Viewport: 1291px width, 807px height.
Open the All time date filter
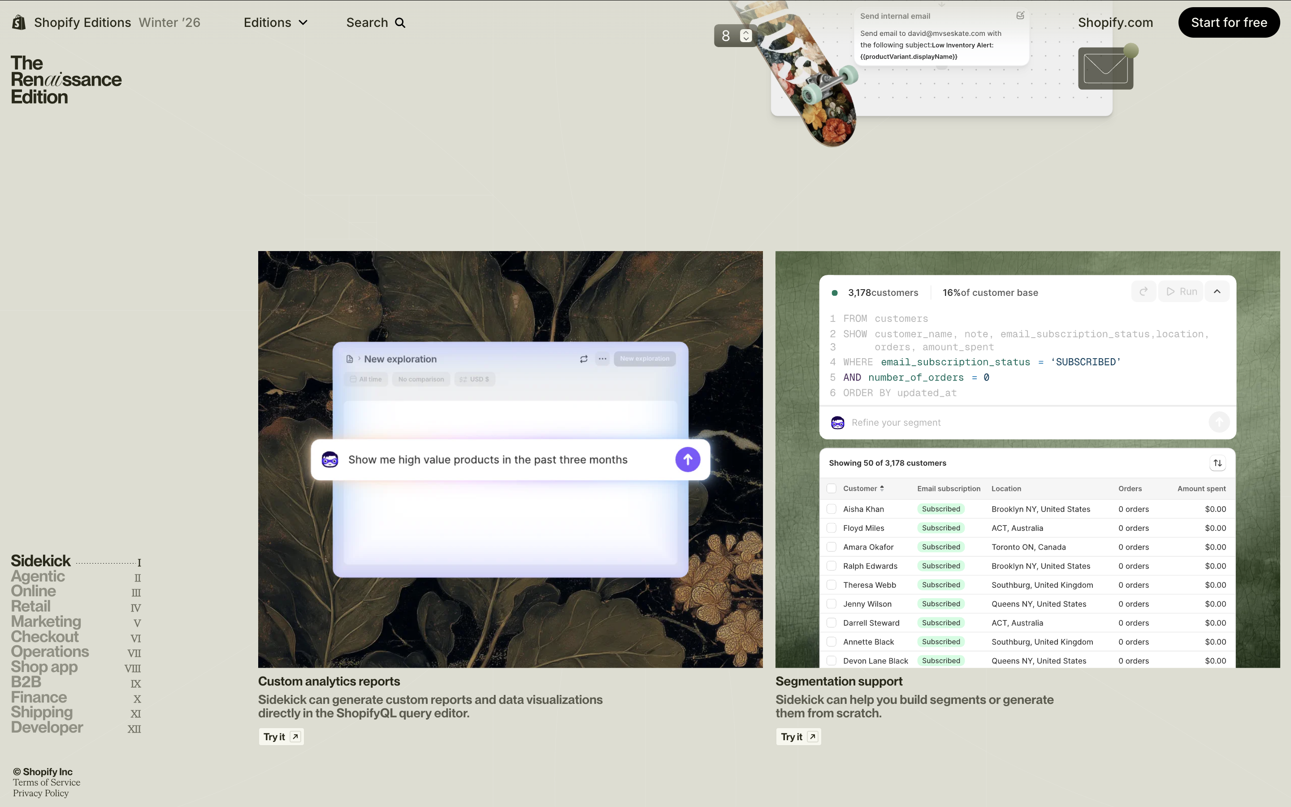(366, 379)
